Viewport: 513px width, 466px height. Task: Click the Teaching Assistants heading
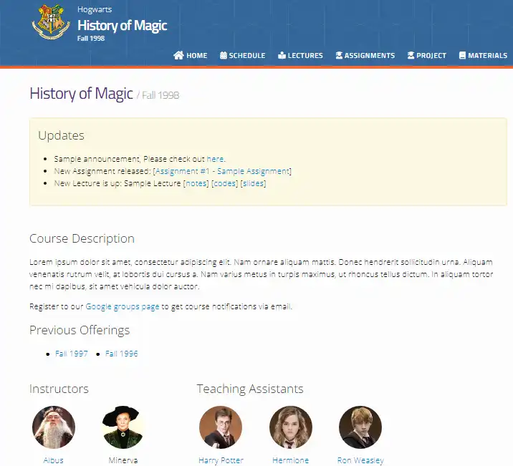click(250, 389)
